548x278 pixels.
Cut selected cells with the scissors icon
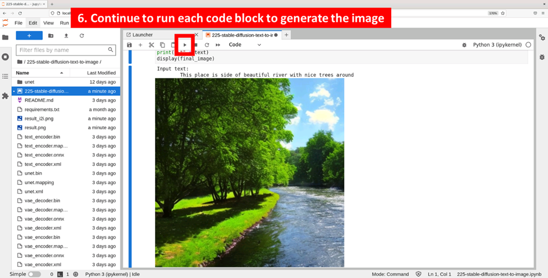coord(152,45)
